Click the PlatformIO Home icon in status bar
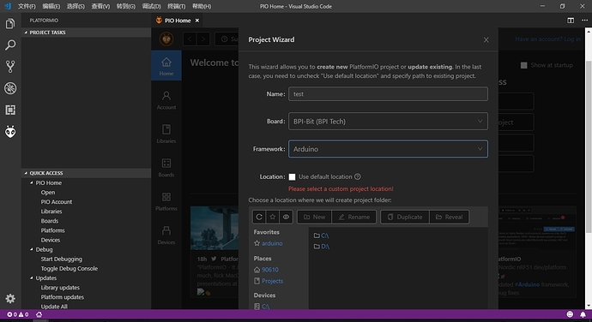The width and height of the screenshot is (592, 322). pyautogui.click(x=39, y=314)
